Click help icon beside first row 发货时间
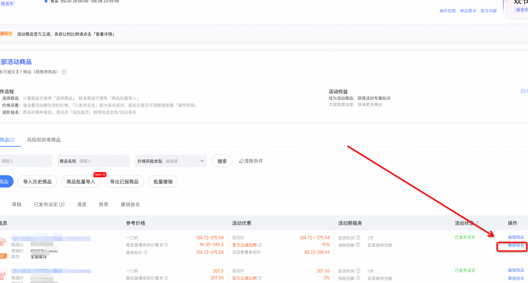Screen dimensions: 528x283 [358, 238]
